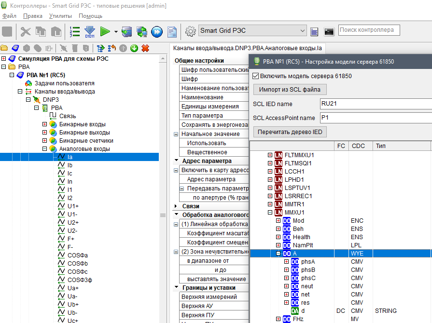Expand the phsA data object node
This screenshot has height=323, width=432.
tap(287, 262)
